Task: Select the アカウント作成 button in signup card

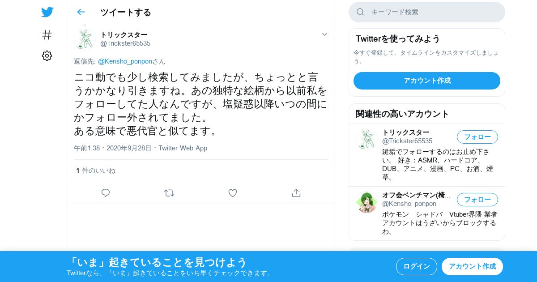Action: pos(427,81)
